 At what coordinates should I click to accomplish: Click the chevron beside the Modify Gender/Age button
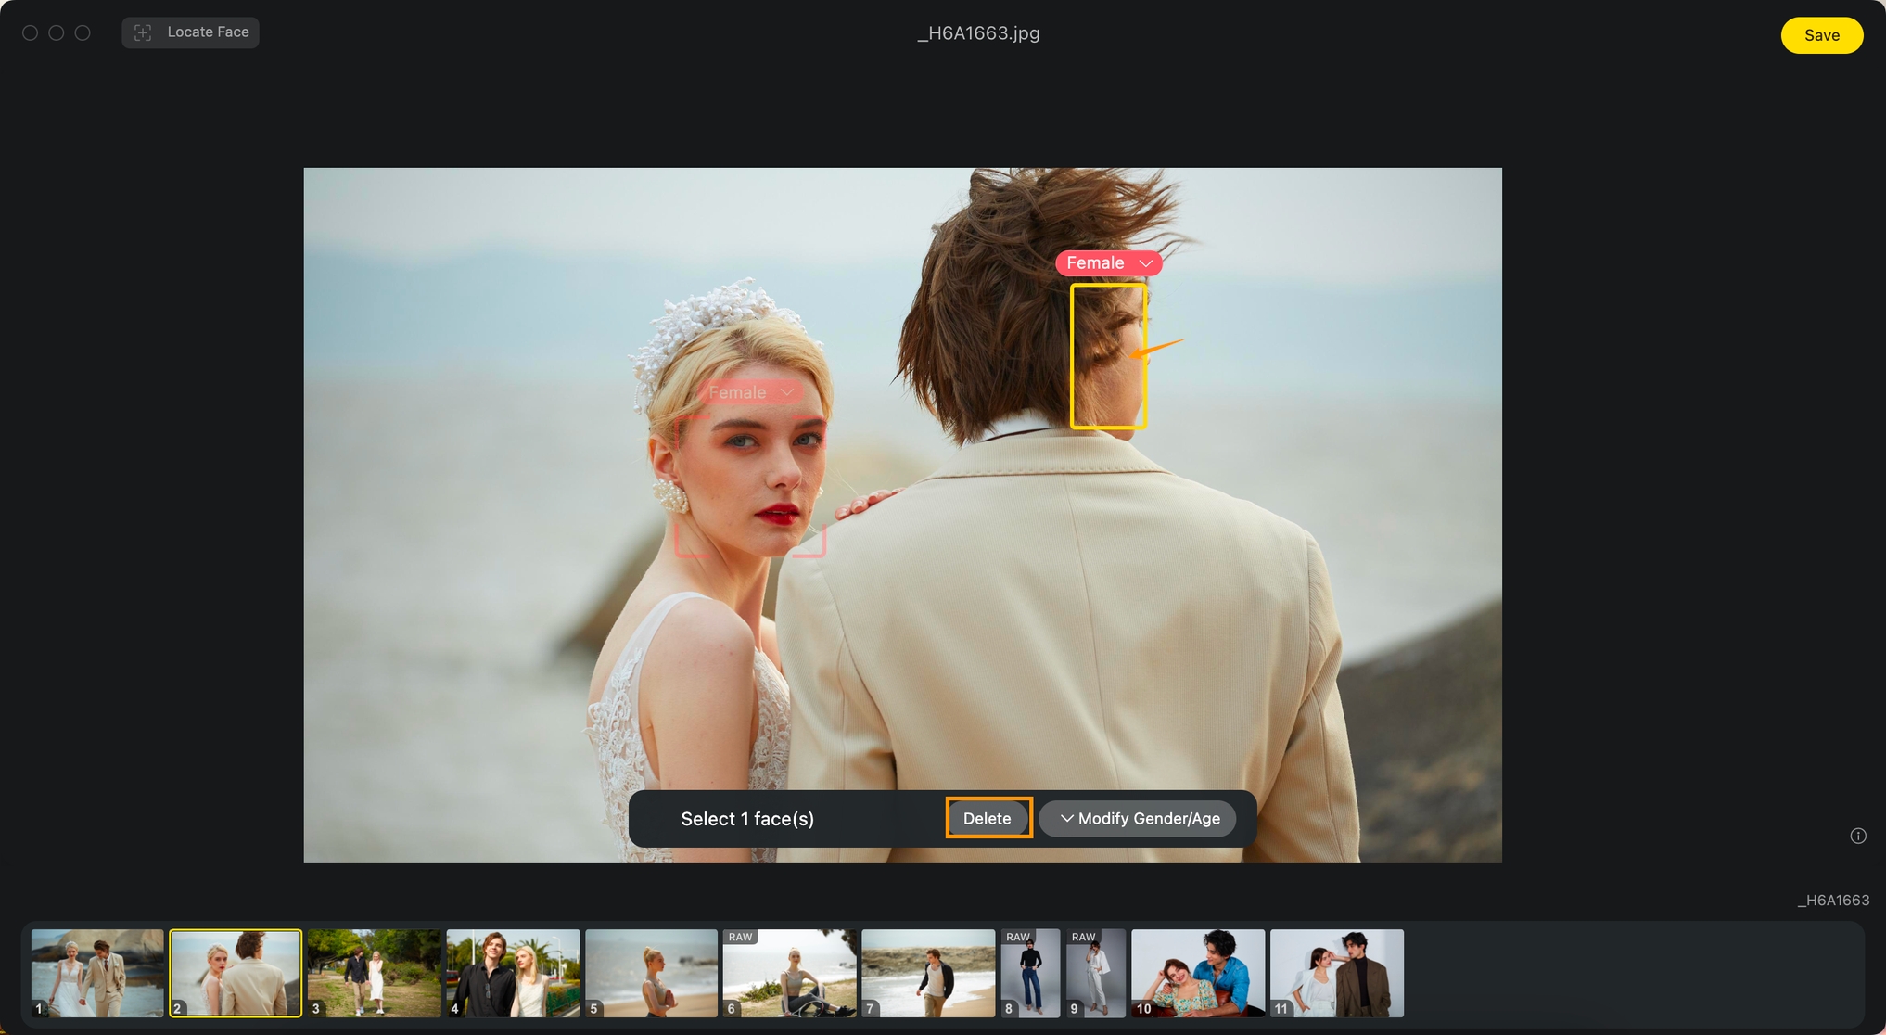click(1066, 819)
